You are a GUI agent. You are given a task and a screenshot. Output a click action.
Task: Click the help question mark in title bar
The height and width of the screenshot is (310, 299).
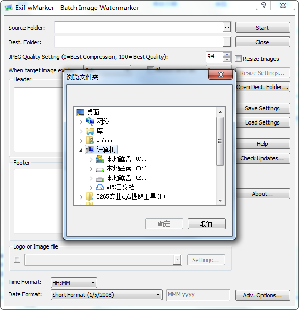click(263, 5)
